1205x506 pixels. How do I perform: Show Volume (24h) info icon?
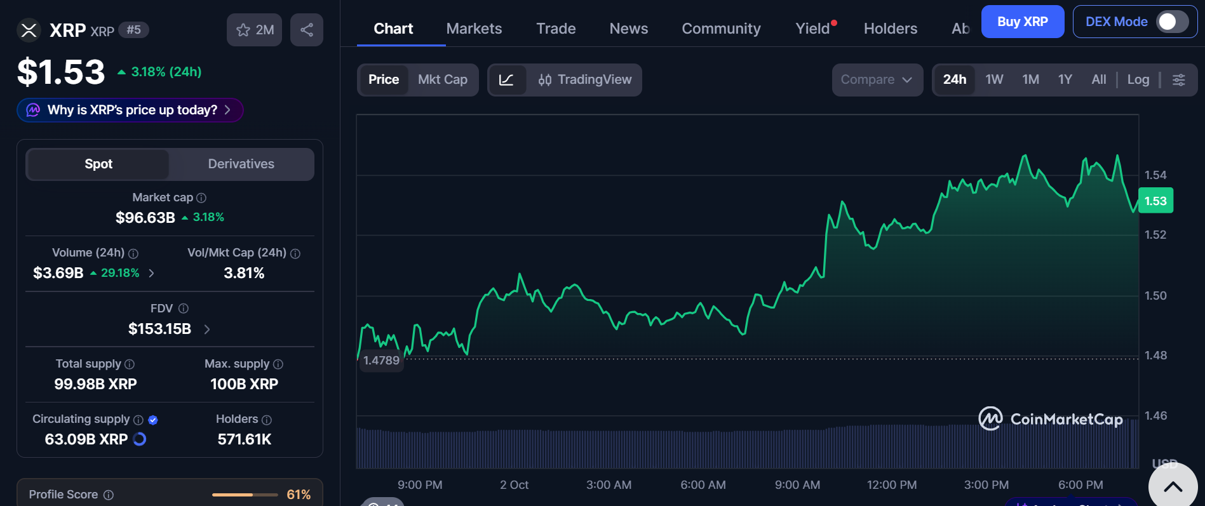coord(133,253)
